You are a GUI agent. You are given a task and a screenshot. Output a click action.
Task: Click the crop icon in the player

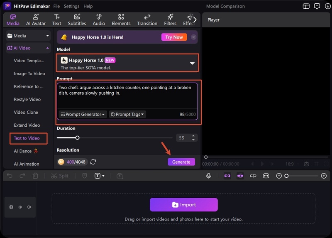[316, 164]
